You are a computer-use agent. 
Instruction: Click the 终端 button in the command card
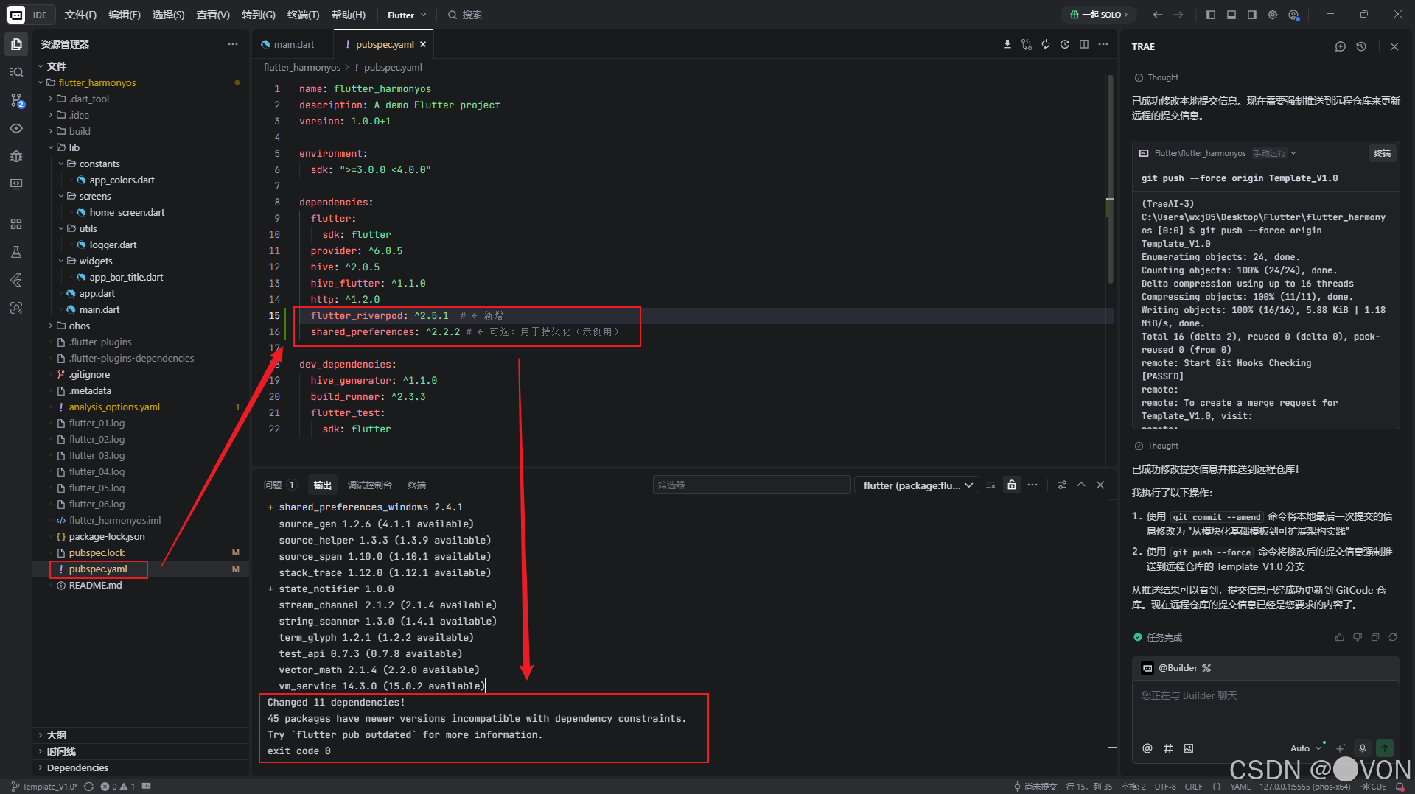click(x=1383, y=153)
